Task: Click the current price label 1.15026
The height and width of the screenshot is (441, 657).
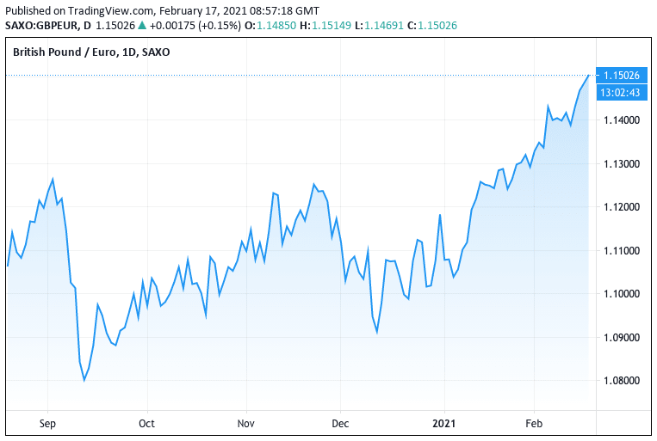Action: (x=620, y=76)
